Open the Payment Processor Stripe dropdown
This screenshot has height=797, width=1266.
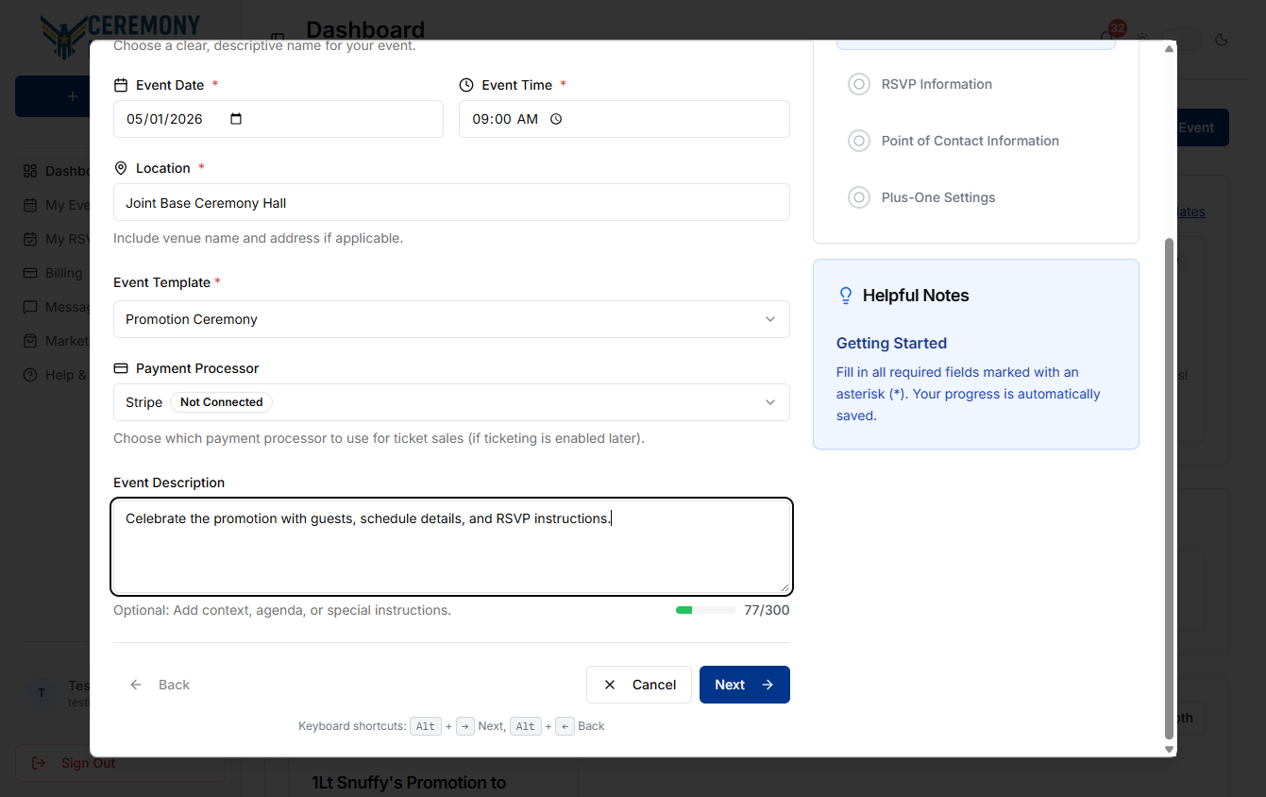(x=451, y=402)
